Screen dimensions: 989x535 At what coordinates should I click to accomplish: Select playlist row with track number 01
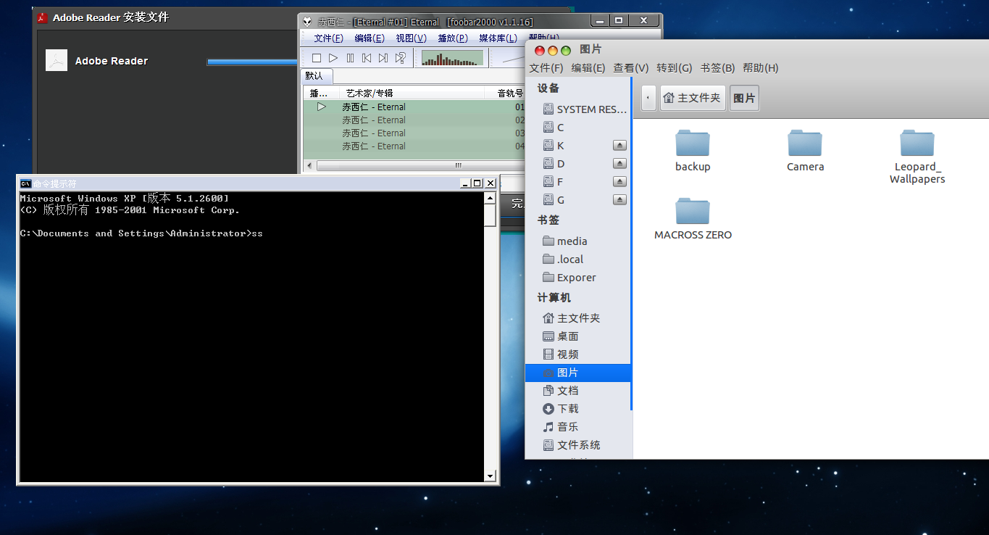coord(414,107)
